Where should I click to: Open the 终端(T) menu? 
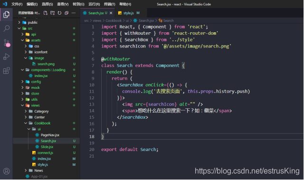(x=110, y=4)
